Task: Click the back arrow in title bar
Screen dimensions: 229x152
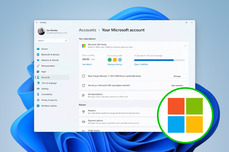Action: 37,22
